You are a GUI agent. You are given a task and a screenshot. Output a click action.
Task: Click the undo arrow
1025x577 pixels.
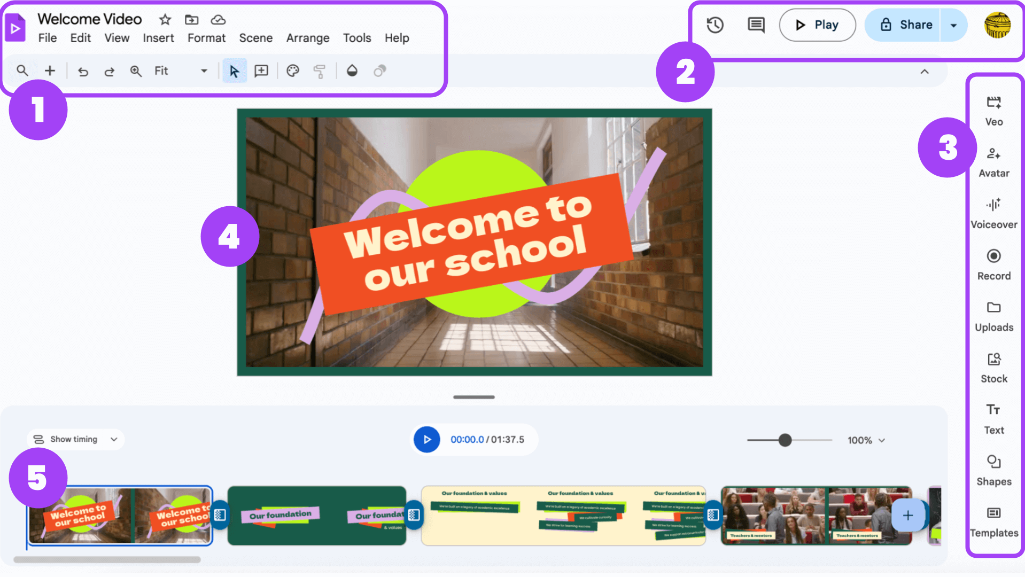[83, 71]
